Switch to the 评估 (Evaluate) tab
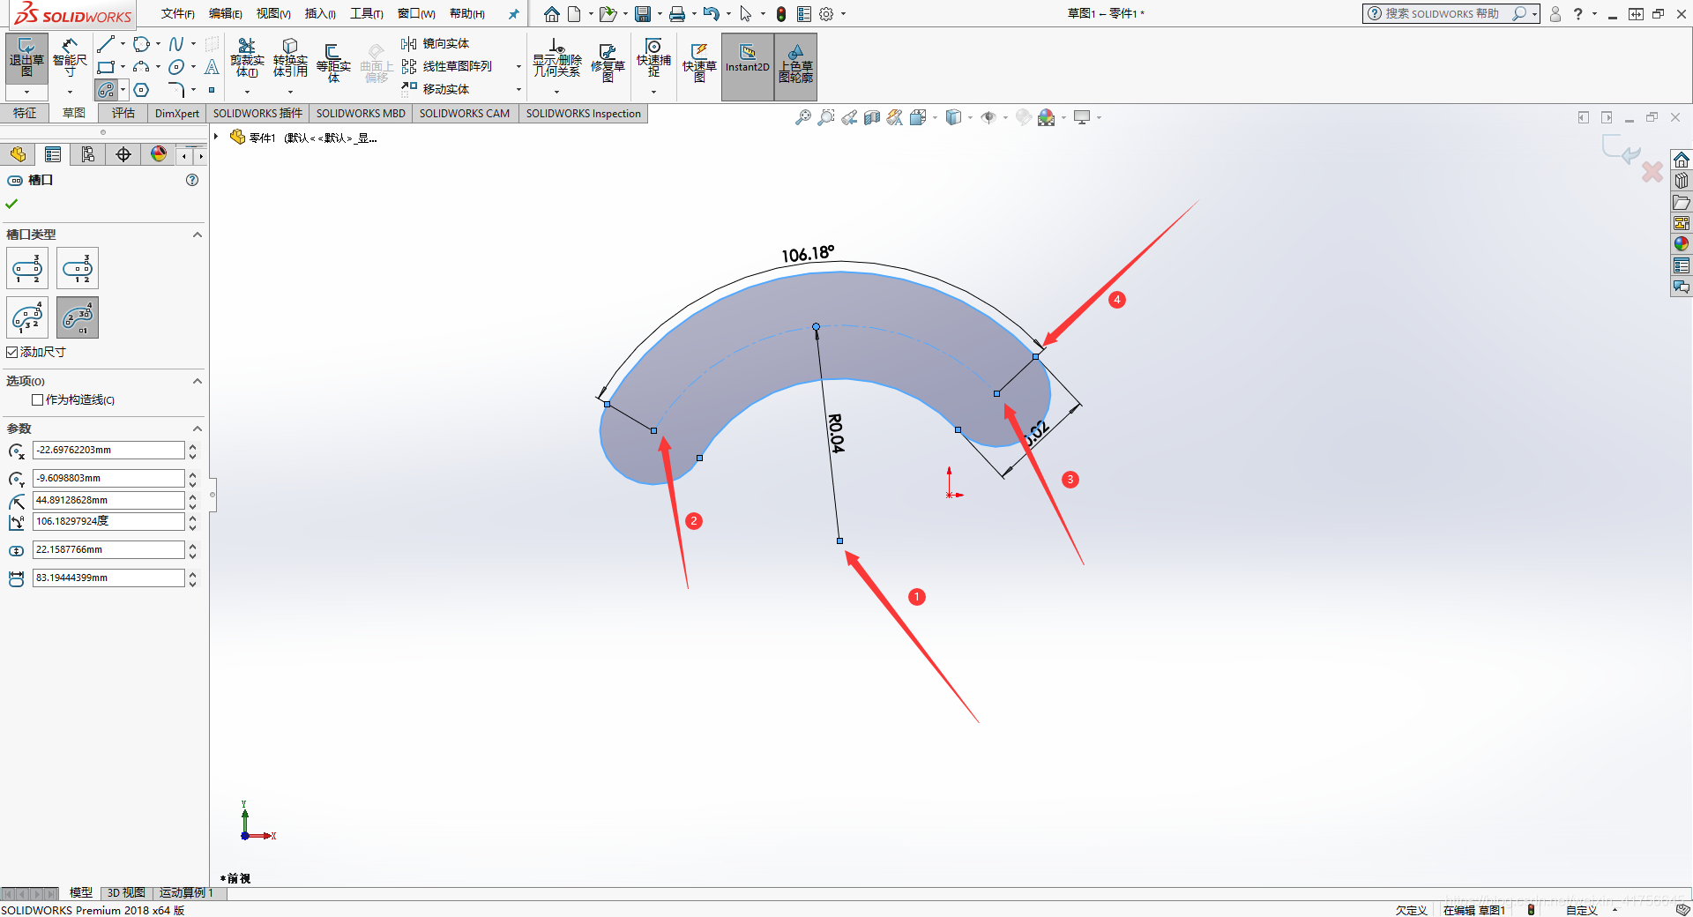 click(123, 113)
